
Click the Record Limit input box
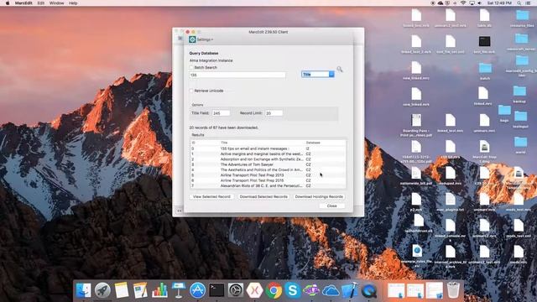point(274,113)
